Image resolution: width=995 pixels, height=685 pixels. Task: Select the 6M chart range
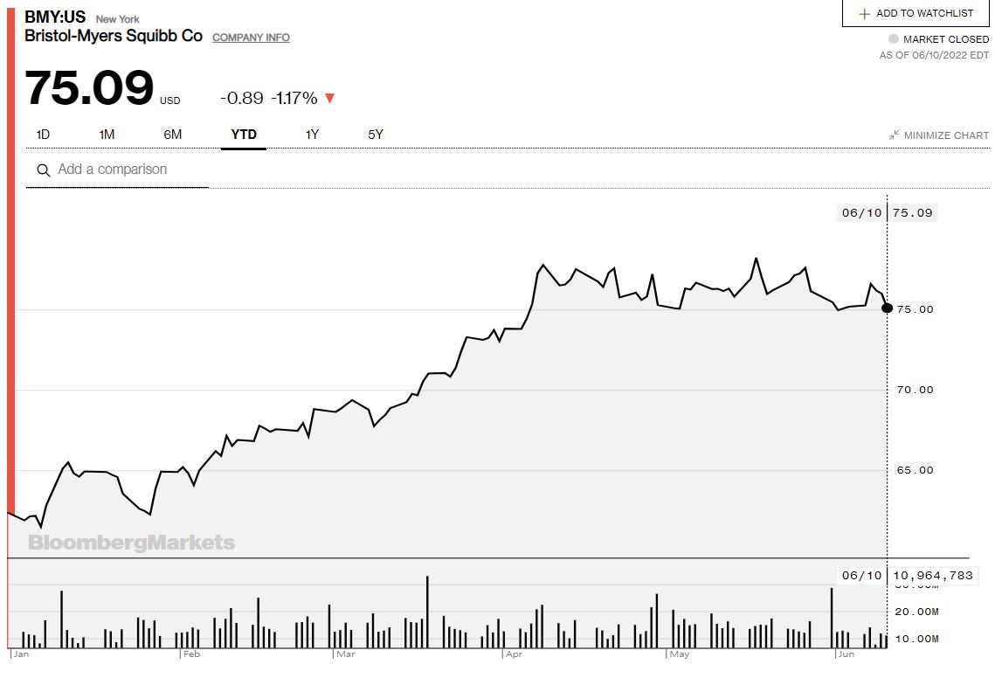[172, 135]
